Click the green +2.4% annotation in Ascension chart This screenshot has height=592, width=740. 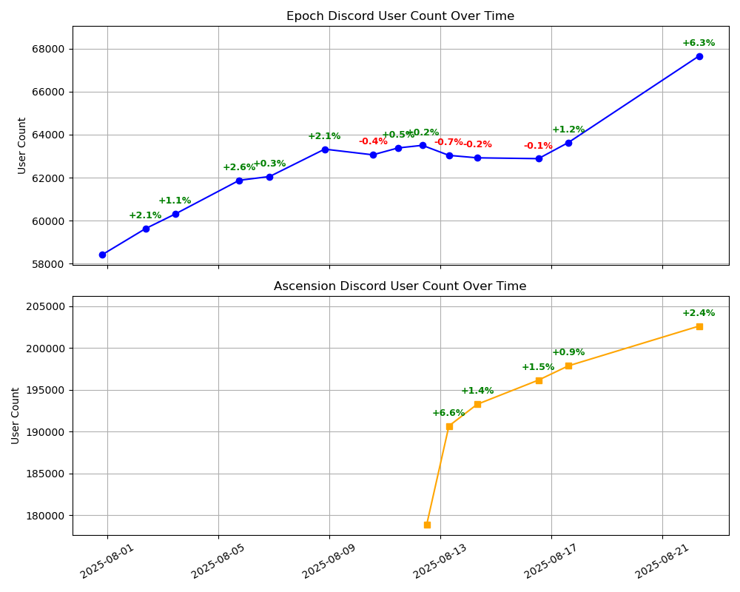tap(699, 313)
